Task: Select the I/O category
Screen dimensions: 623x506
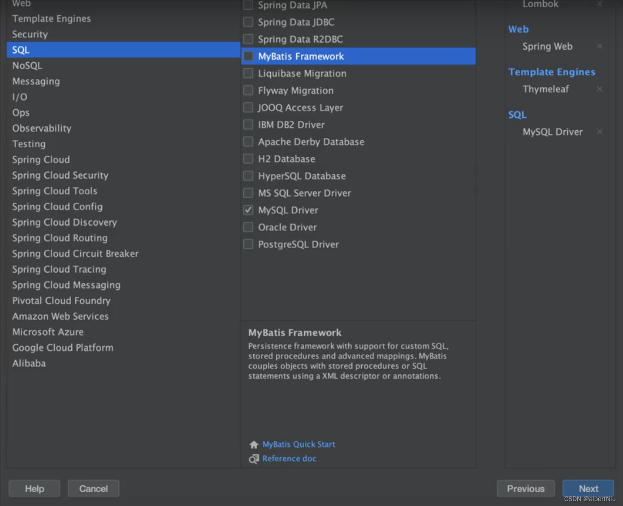Action: coord(123,97)
